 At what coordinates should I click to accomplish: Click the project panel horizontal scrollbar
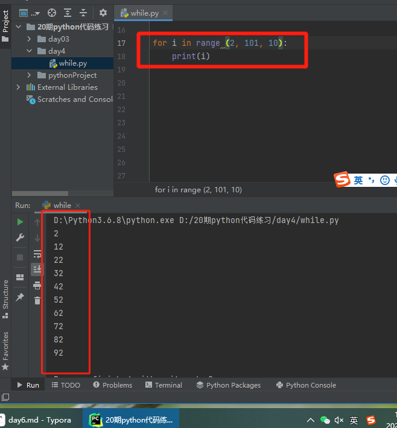coord(40,194)
